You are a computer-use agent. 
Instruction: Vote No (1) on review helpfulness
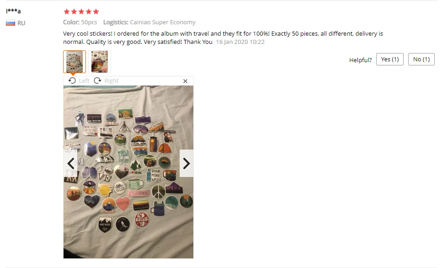pyautogui.click(x=421, y=59)
